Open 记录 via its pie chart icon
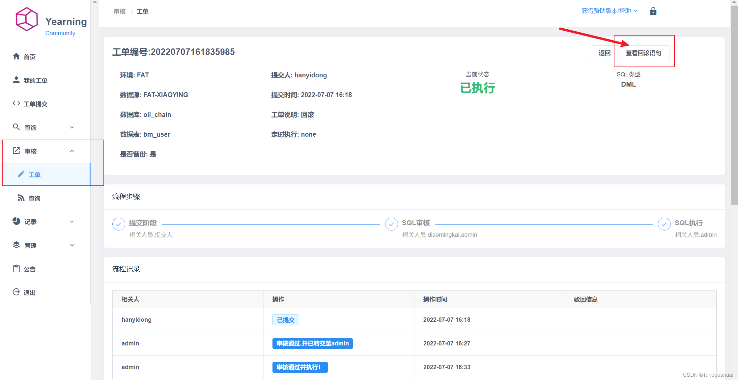This screenshot has width=738, height=380. click(16, 221)
